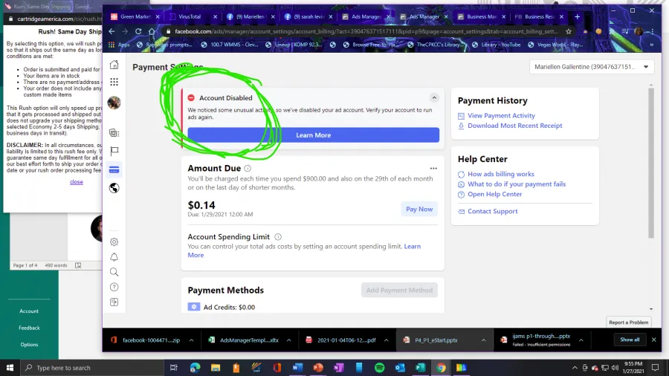Open a new browser tab with plus
Viewport: 669px width, 376px height.
pyautogui.click(x=578, y=16)
